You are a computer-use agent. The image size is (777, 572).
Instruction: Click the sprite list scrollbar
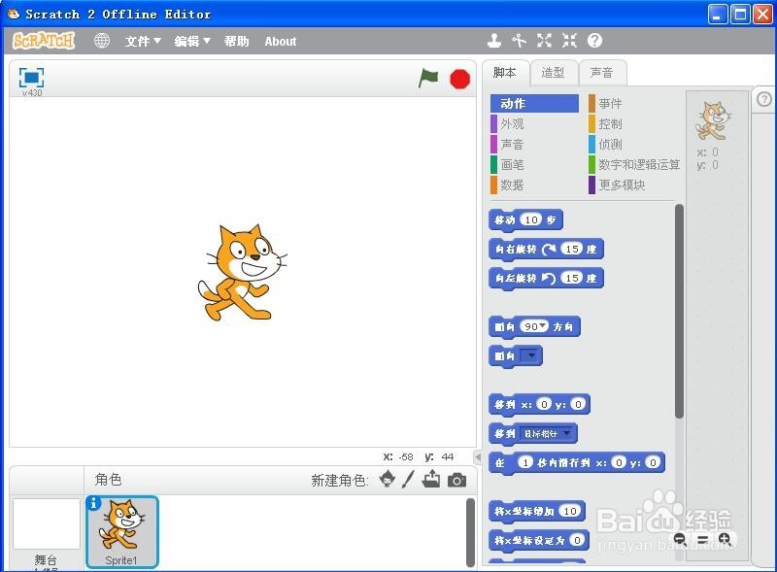pyautogui.click(x=470, y=532)
